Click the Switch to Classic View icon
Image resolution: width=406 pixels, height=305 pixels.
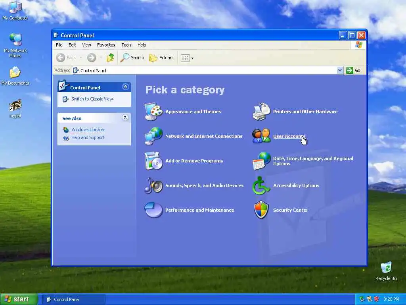65,99
